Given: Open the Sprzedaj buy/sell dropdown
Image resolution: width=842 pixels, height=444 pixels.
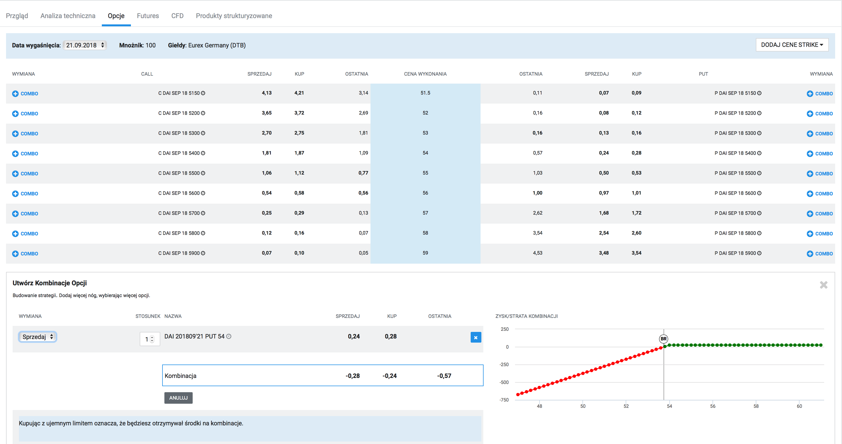Looking at the screenshot, I should click(x=38, y=337).
